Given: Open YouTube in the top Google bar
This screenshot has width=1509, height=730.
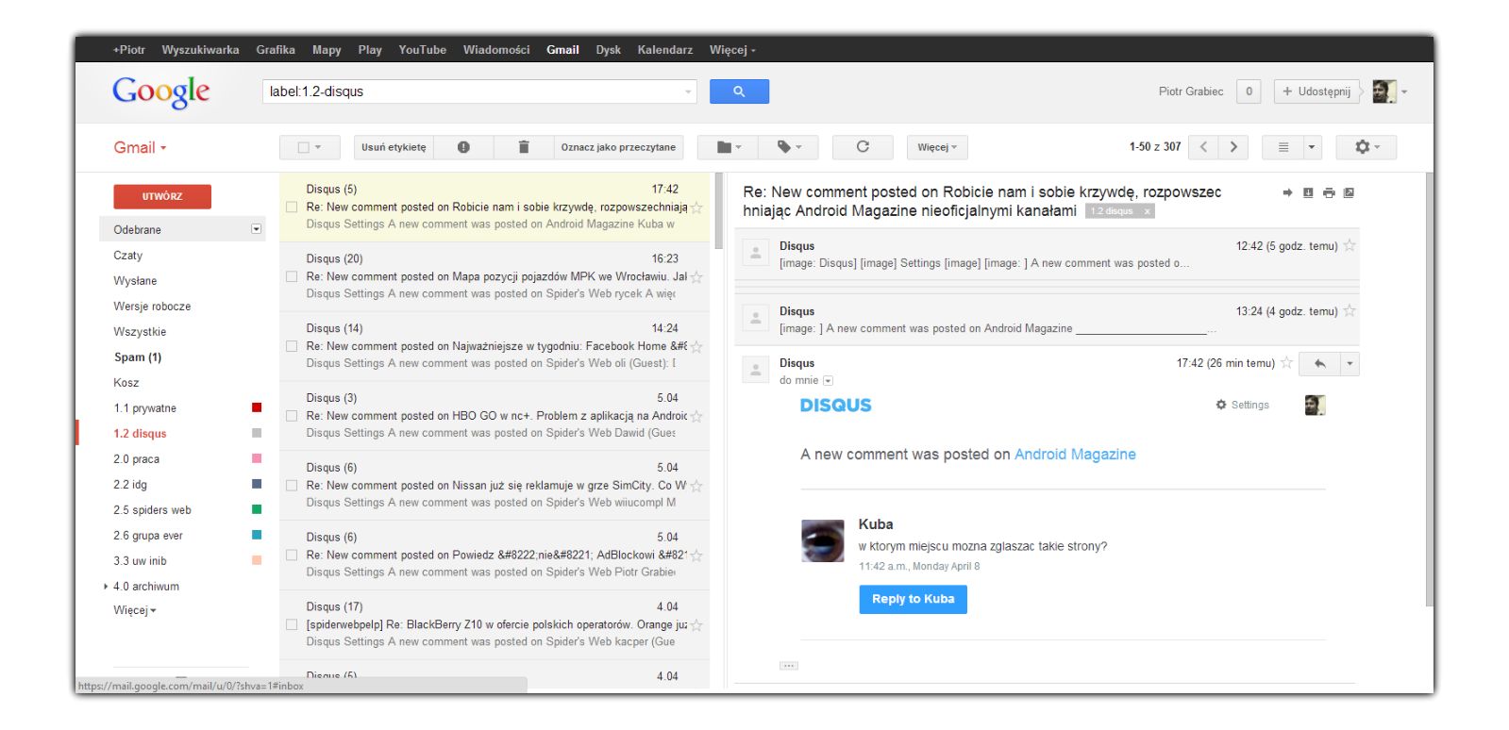Looking at the screenshot, I should [x=422, y=50].
